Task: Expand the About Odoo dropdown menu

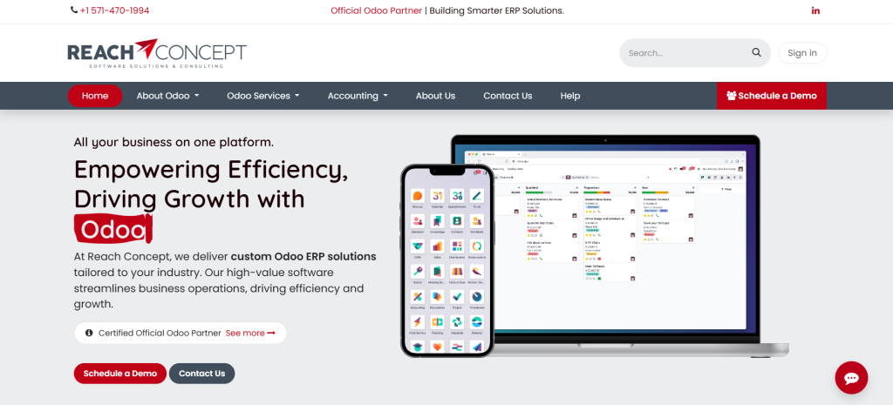Action: click(167, 96)
